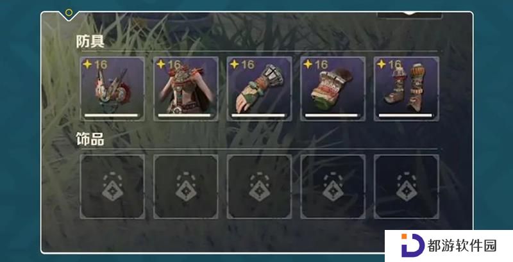
Task: Open the fourth empty accessory slot
Action: pyautogui.click(x=333, y=186)
